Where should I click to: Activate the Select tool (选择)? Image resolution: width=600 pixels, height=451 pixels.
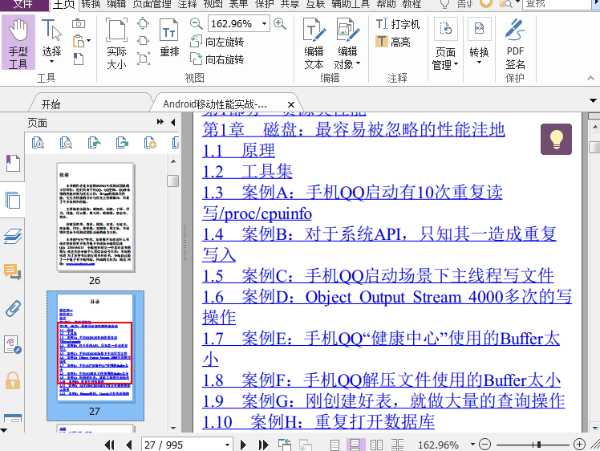51,42
